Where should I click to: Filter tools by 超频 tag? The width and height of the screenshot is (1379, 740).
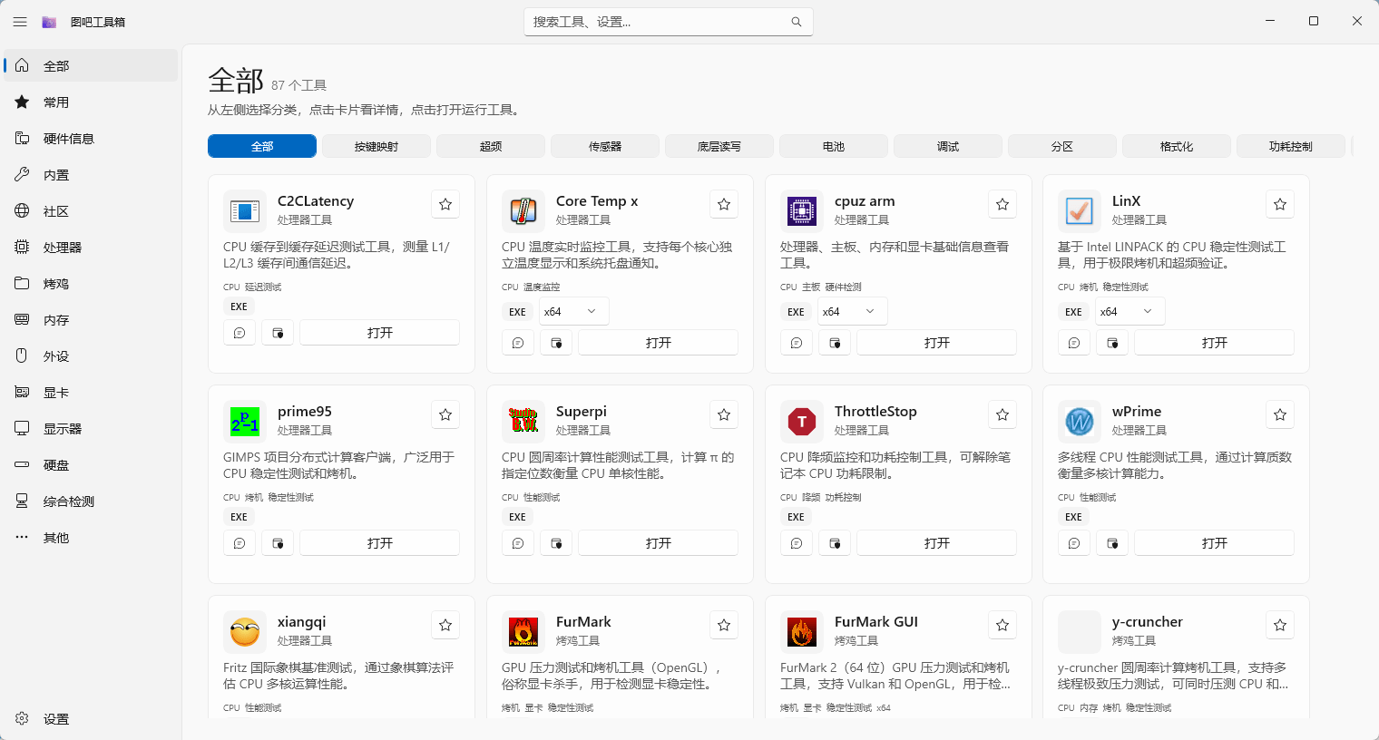pos(491,146)
